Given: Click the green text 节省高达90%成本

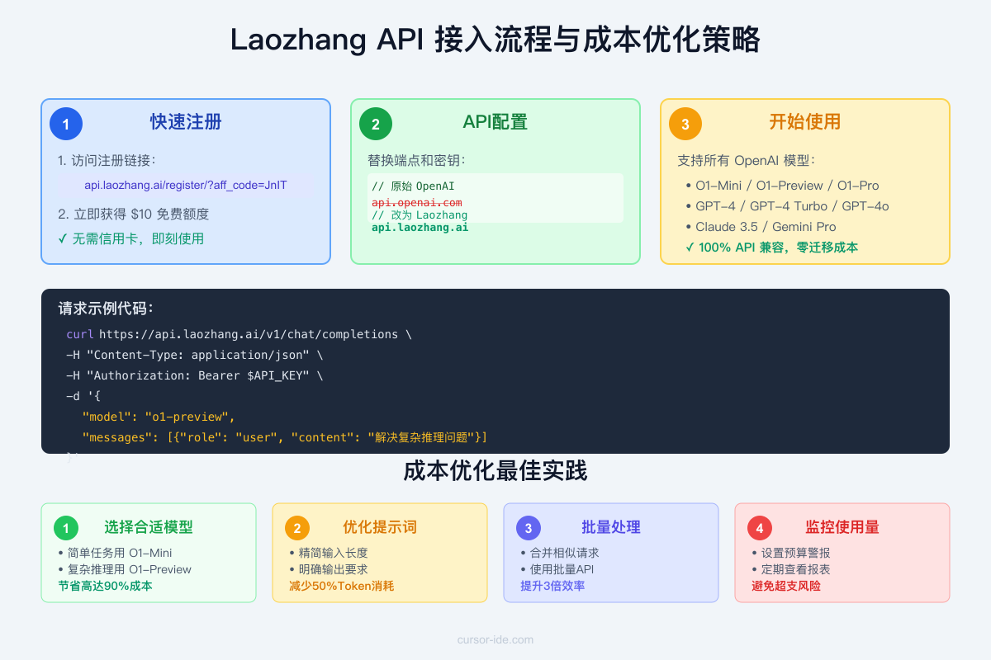Looking at the screenshot, I should pyautogui.click(x=105, y=586).
